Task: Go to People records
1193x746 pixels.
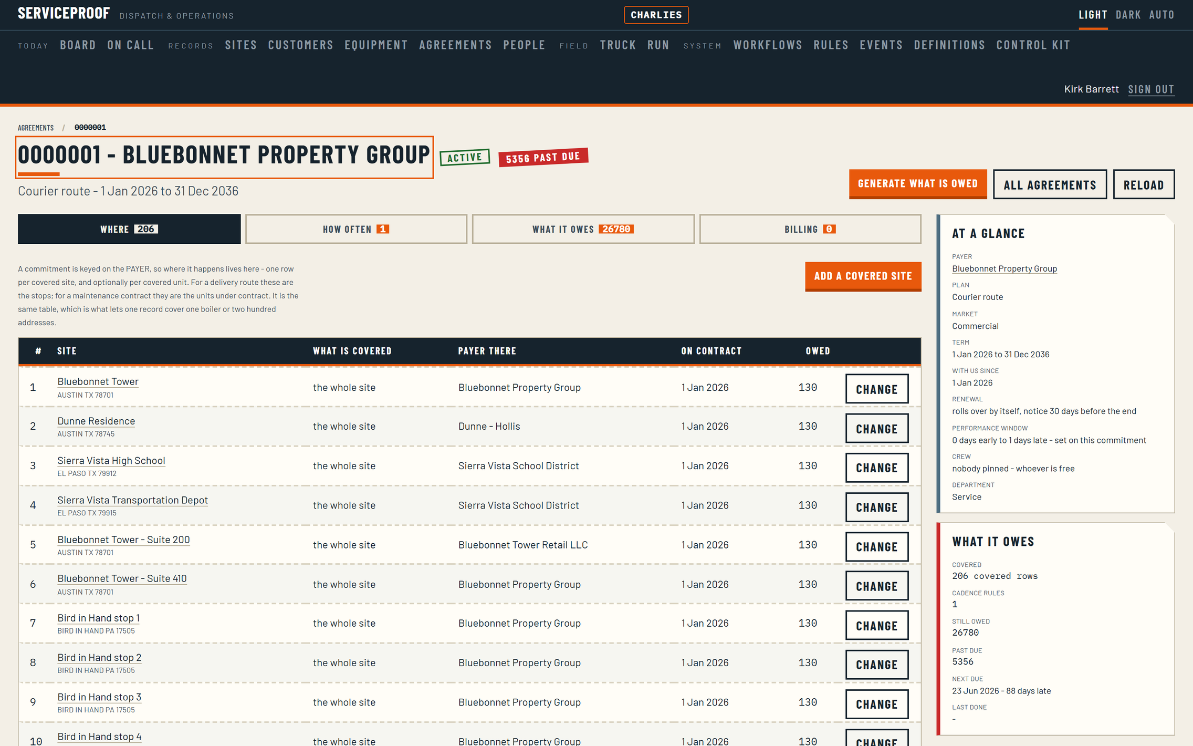Action: [525, 45]
